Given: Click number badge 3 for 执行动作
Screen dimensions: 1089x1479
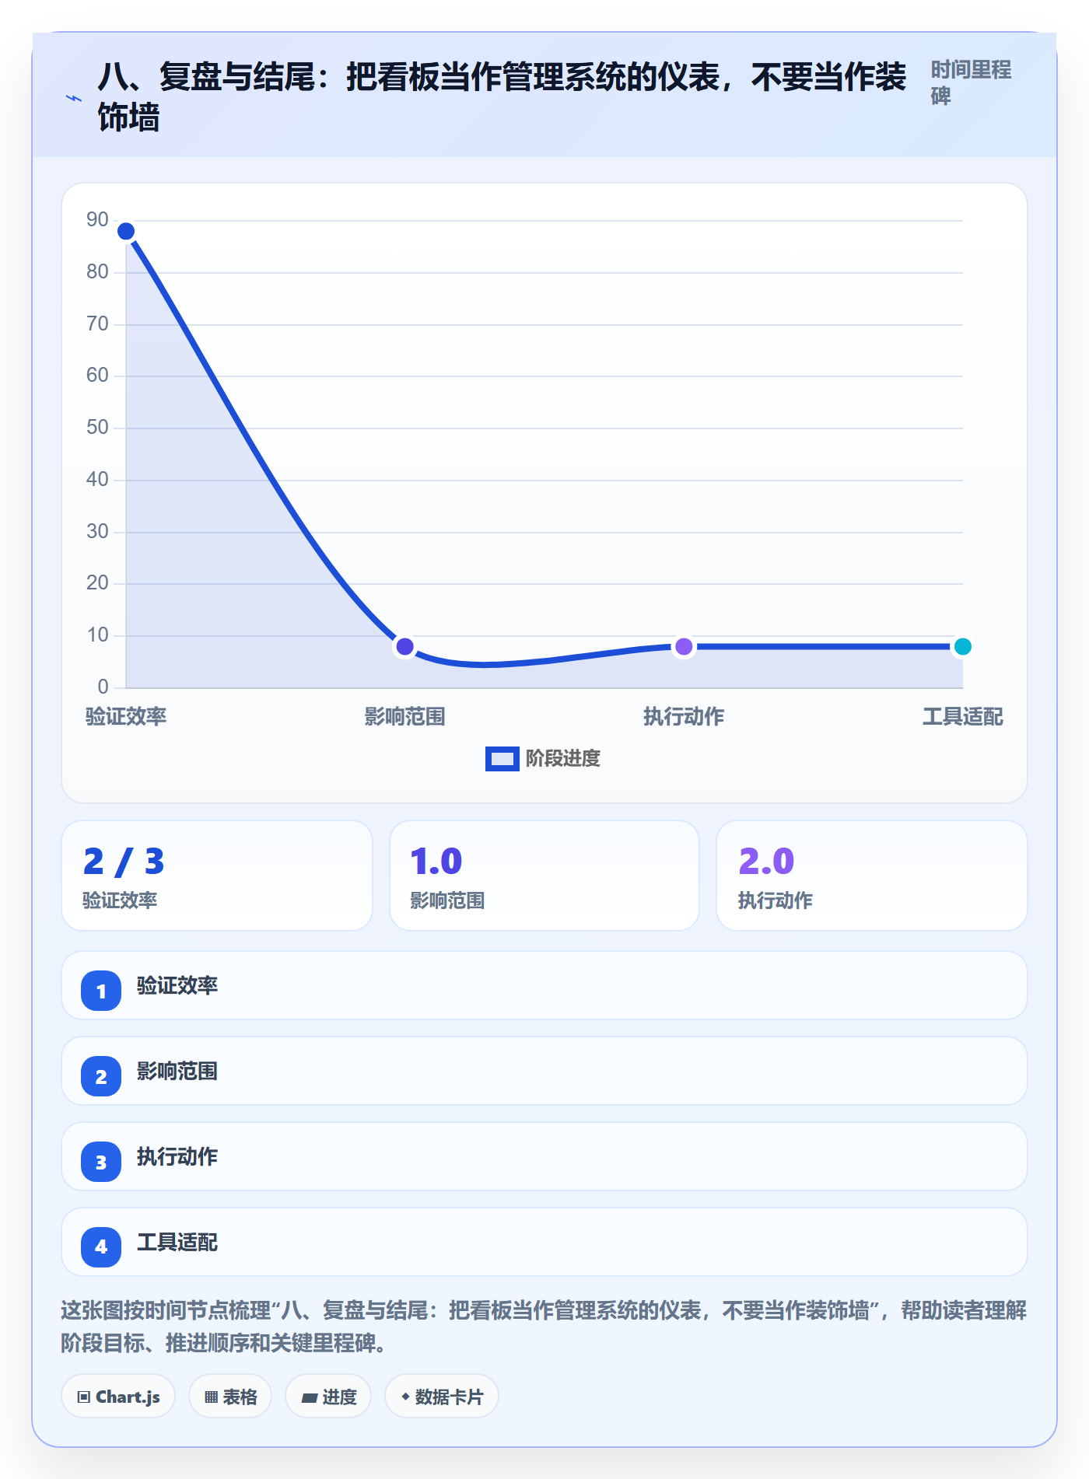Looking at the screenshot, I should pos(101,1162).
